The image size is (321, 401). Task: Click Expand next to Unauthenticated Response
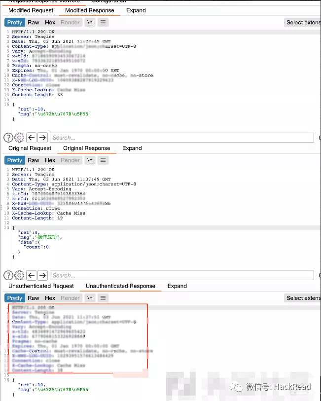pyautogui.click(x=177, y=286)
